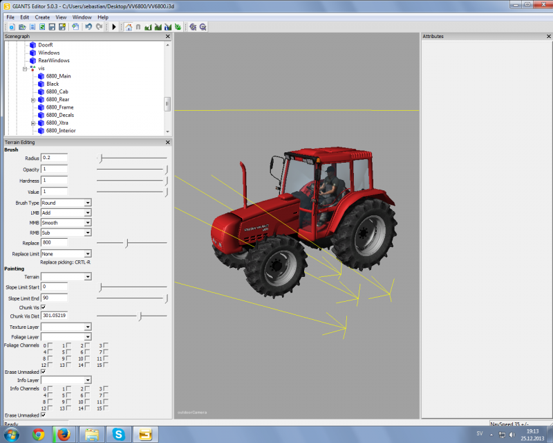This screenshot has width=553, height=443.
Task: Click the Radius input field
Action: [55, 158]
